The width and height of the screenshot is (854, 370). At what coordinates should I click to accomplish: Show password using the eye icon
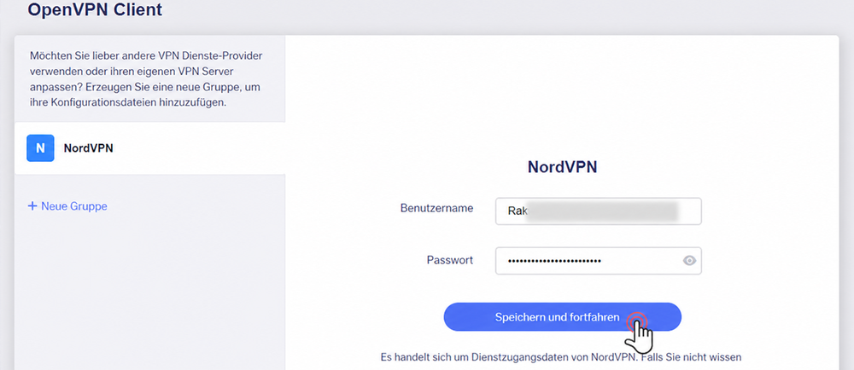(689, 261)
